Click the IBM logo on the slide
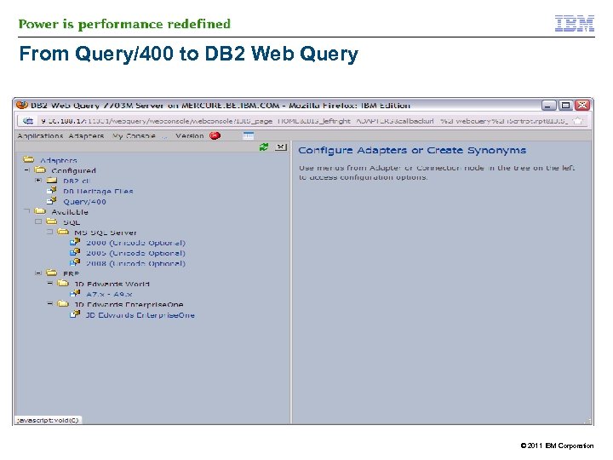 [575, 24]
